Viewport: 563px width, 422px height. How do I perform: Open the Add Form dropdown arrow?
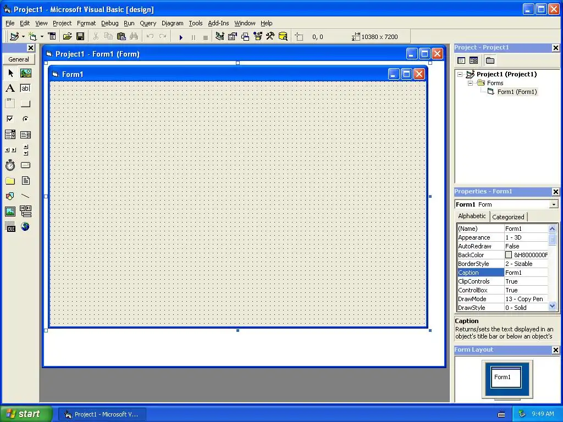pyautogui.click(x=42, y=36)
